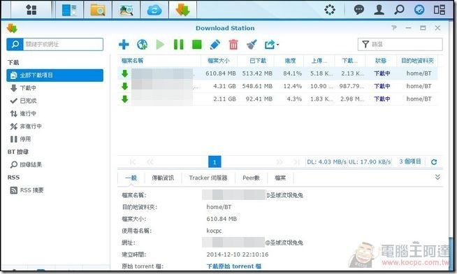Screen dimensions: 457x274
Task: Select Download Station taskbar icon
Action: point(183,10)
